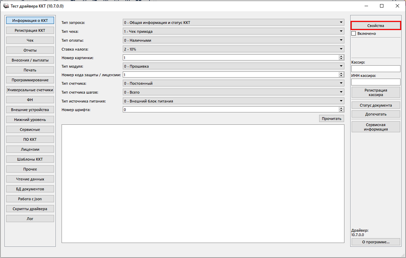
Task: Open the Тип оплаты dropdown list
Action: click(x=233, y=40)
